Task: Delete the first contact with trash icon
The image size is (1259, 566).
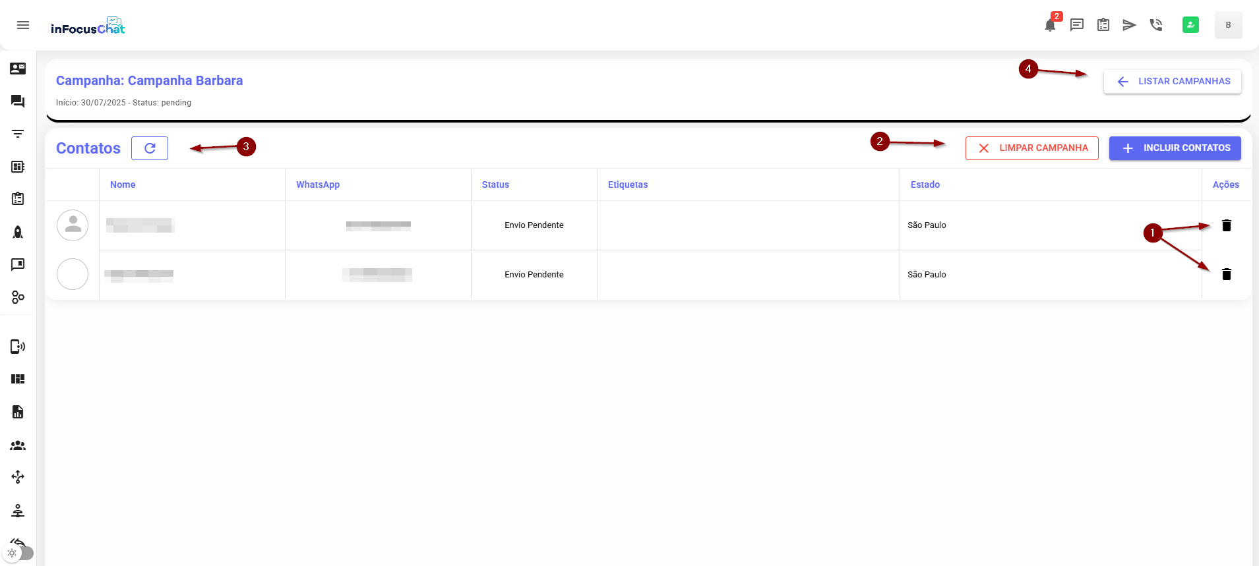Action: [1226, 225]
